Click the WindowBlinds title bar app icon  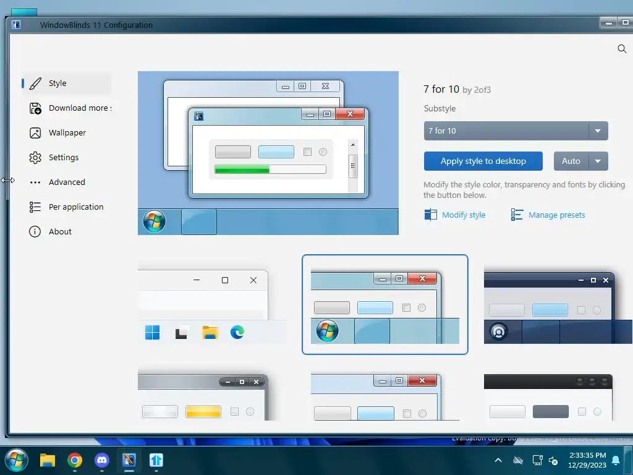pos(16,25)
